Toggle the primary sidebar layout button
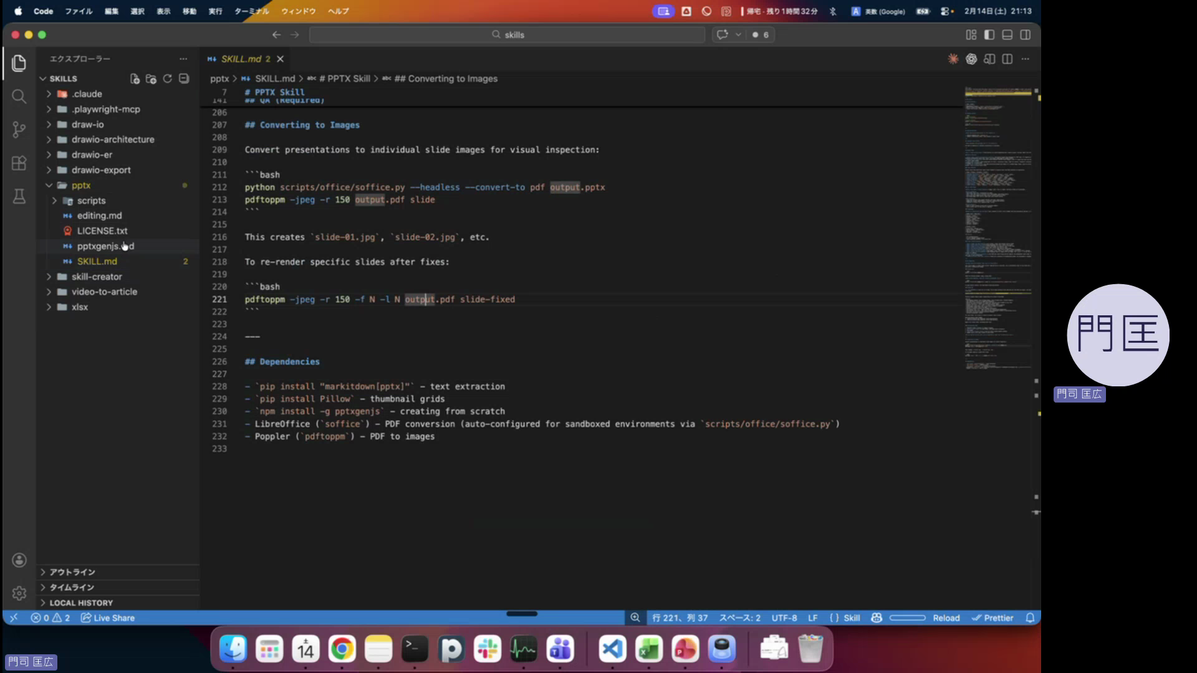The height and width of the screenshot is (673, 1197). tap(989, 35)
